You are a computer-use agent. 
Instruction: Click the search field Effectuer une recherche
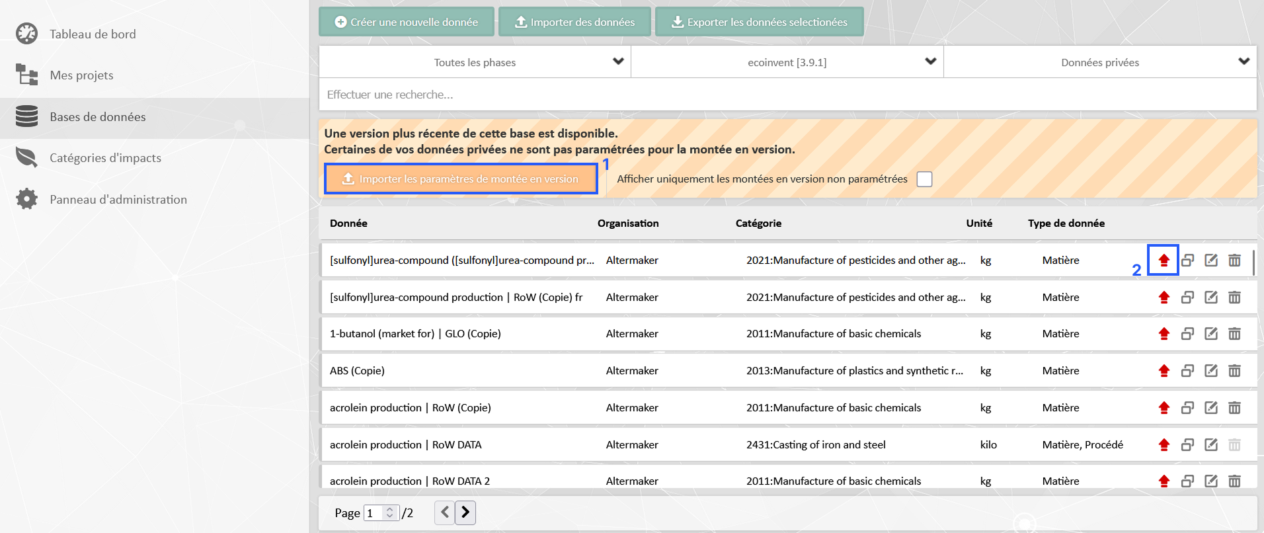[x=787, y=95]
